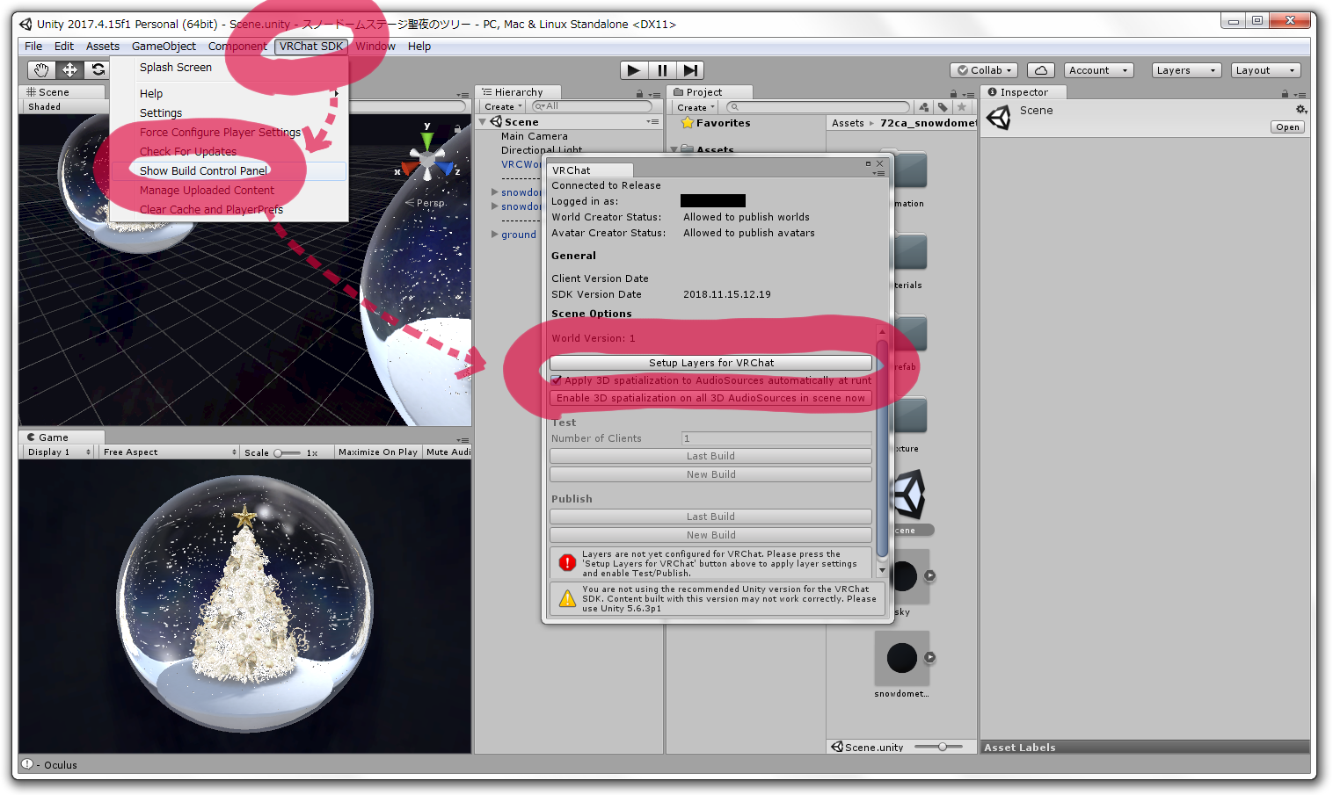Click the Hierarchy search field
The image size is (1333, 795).
point(592,106)
